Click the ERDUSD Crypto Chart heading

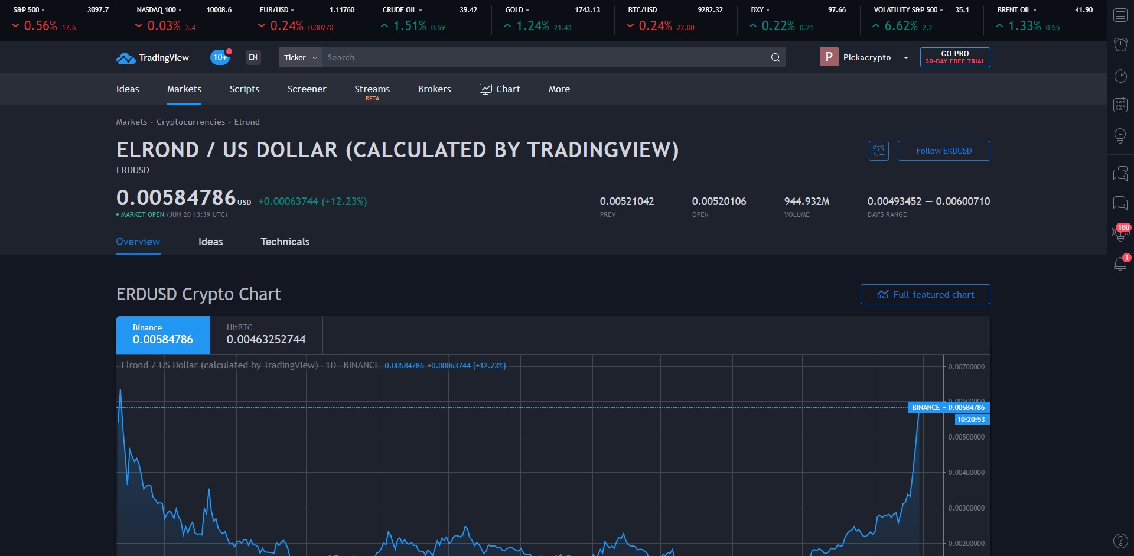198,294
